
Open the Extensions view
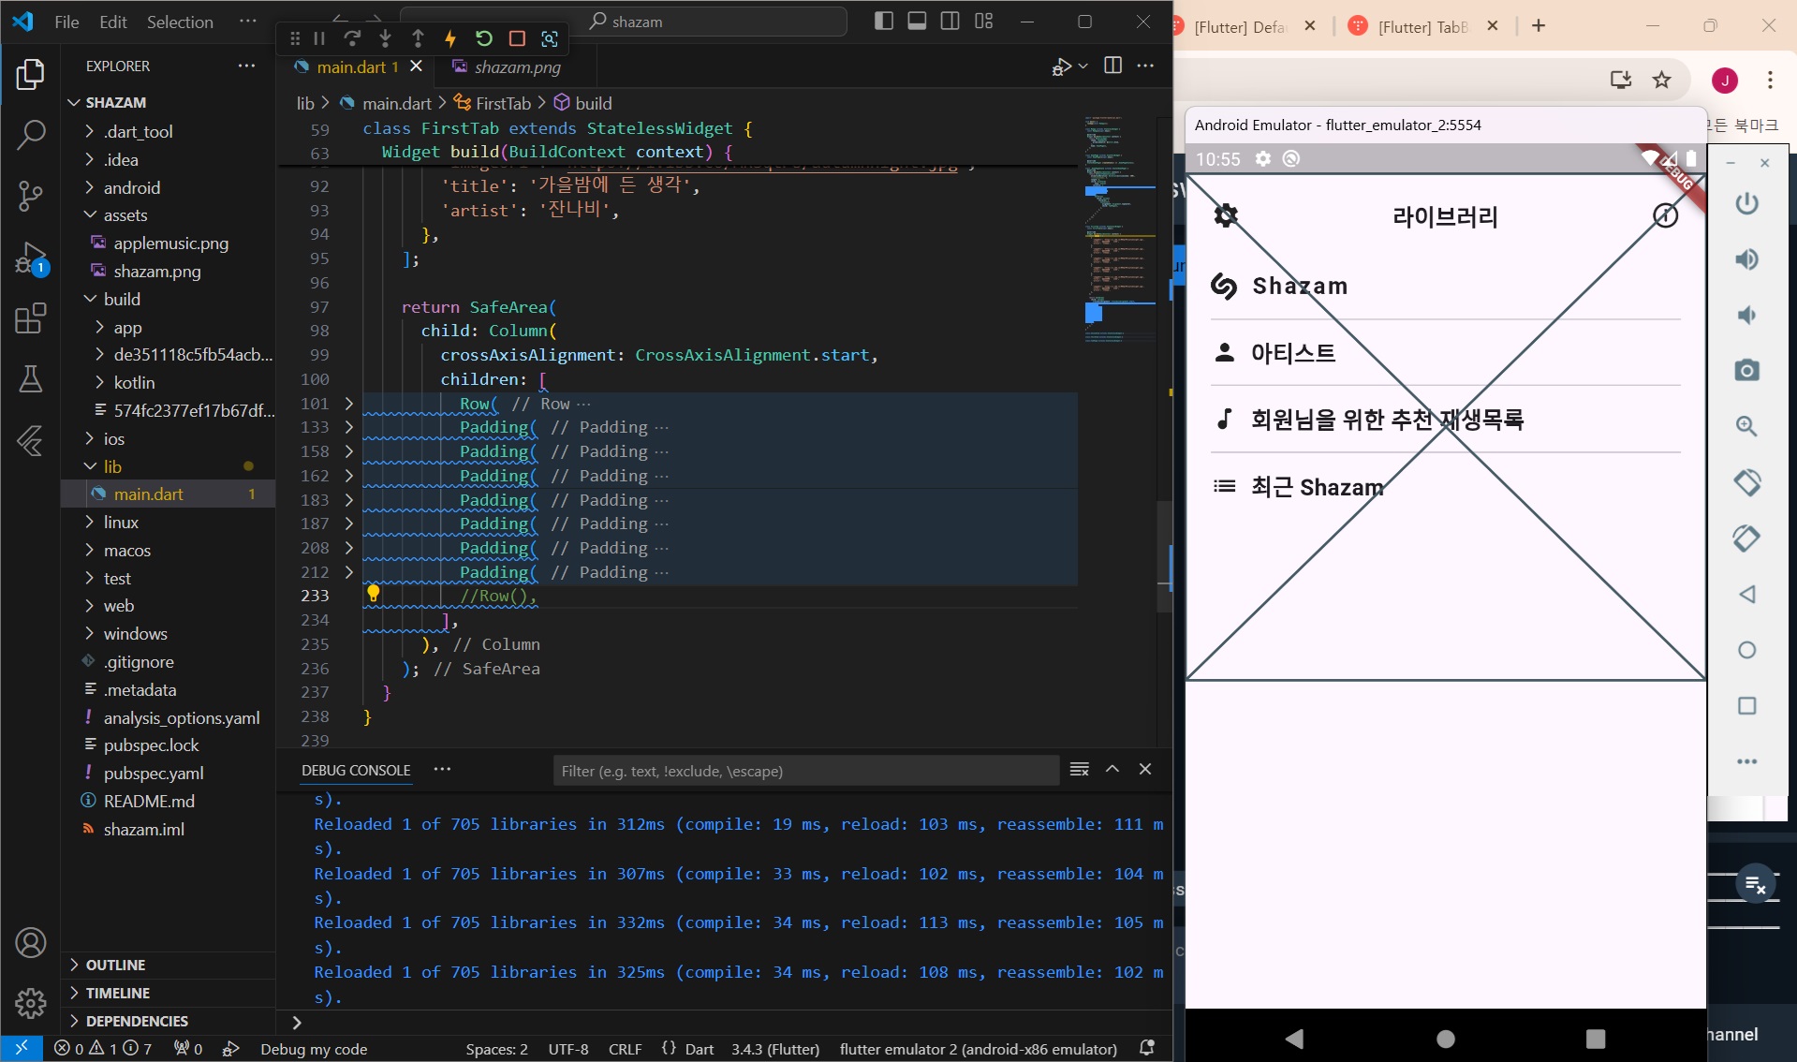click(x=31, y=318)
